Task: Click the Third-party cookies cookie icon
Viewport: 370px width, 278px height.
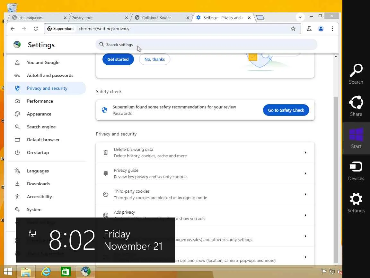Action: [106, 194]
